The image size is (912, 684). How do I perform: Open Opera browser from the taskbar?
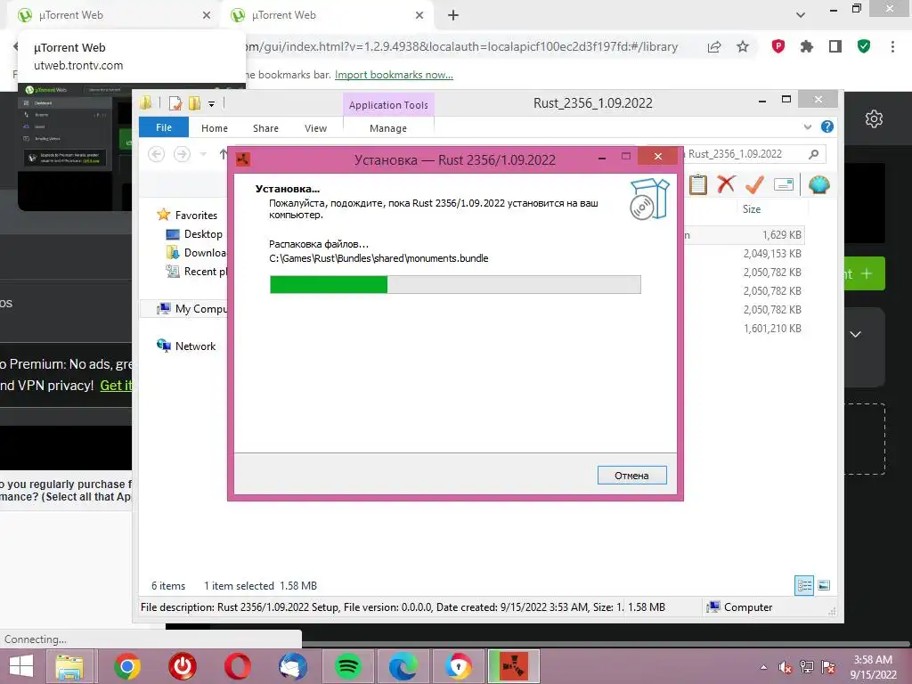point(237,666)
